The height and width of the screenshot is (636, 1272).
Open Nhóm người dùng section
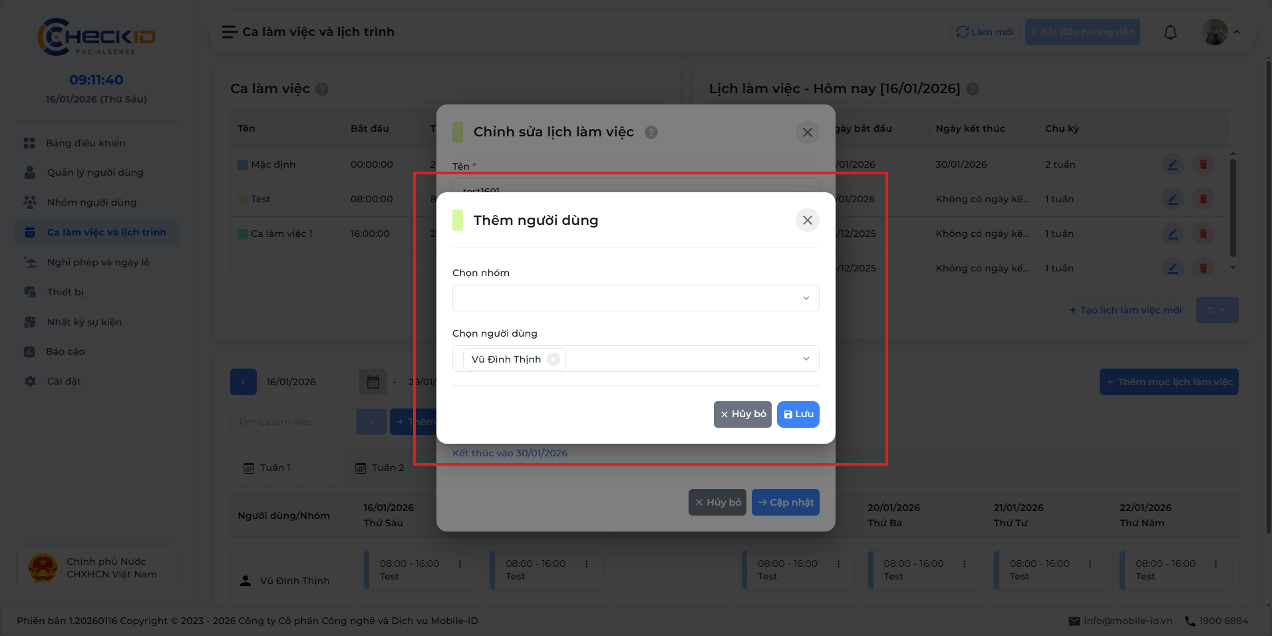point(96,202)
